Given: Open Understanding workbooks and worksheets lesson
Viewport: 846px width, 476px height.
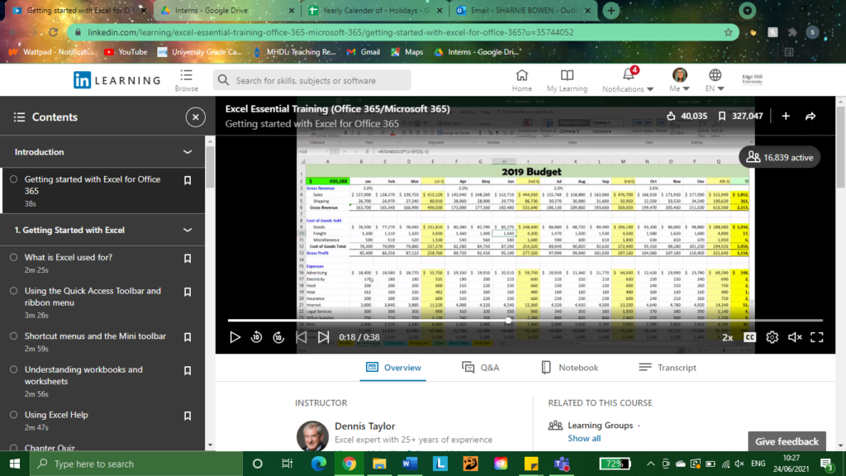Looking at the screenshot, I should 83,376.
